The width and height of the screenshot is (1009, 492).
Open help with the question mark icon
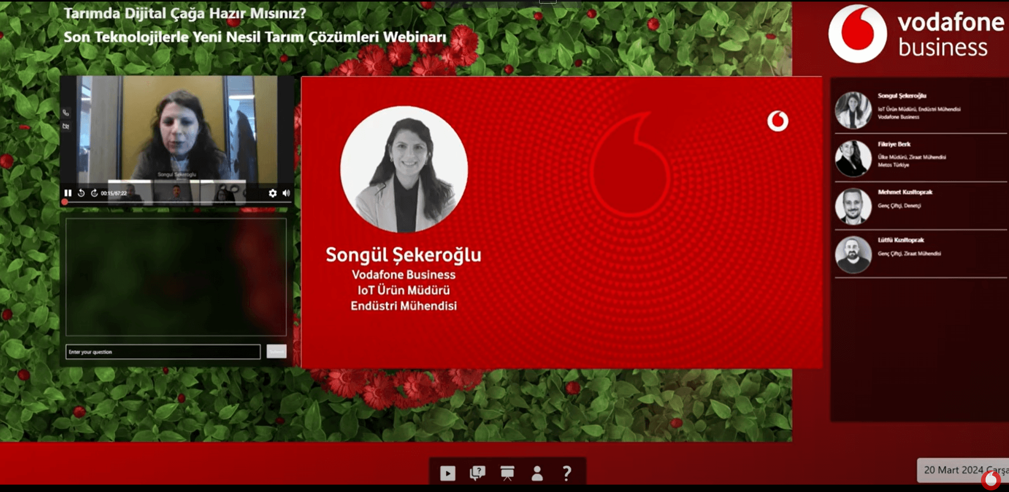pyautogui.click(x=567, y=473)
